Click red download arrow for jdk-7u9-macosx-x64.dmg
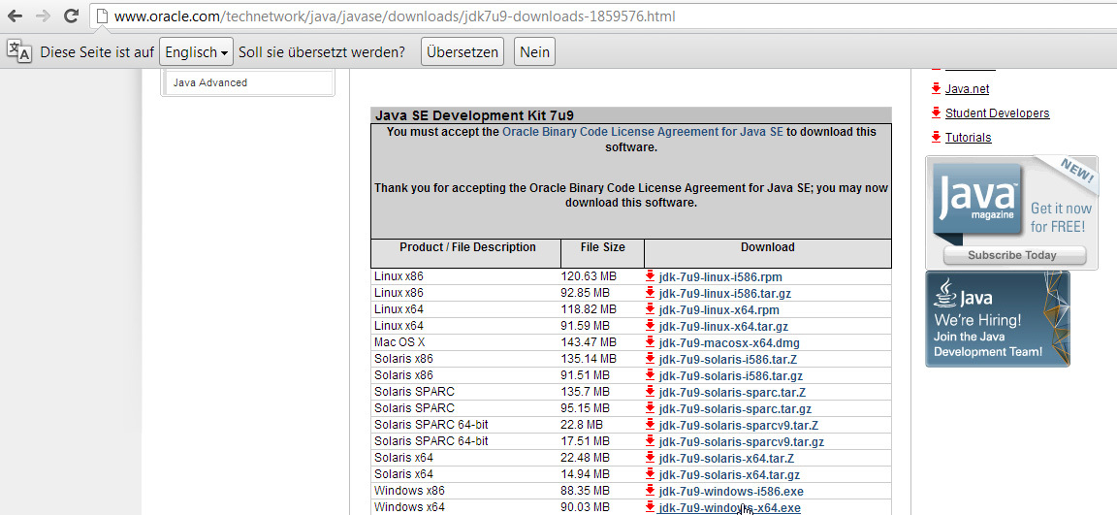1117x515 pixels. pyautogui.click(x=650, y=342)
